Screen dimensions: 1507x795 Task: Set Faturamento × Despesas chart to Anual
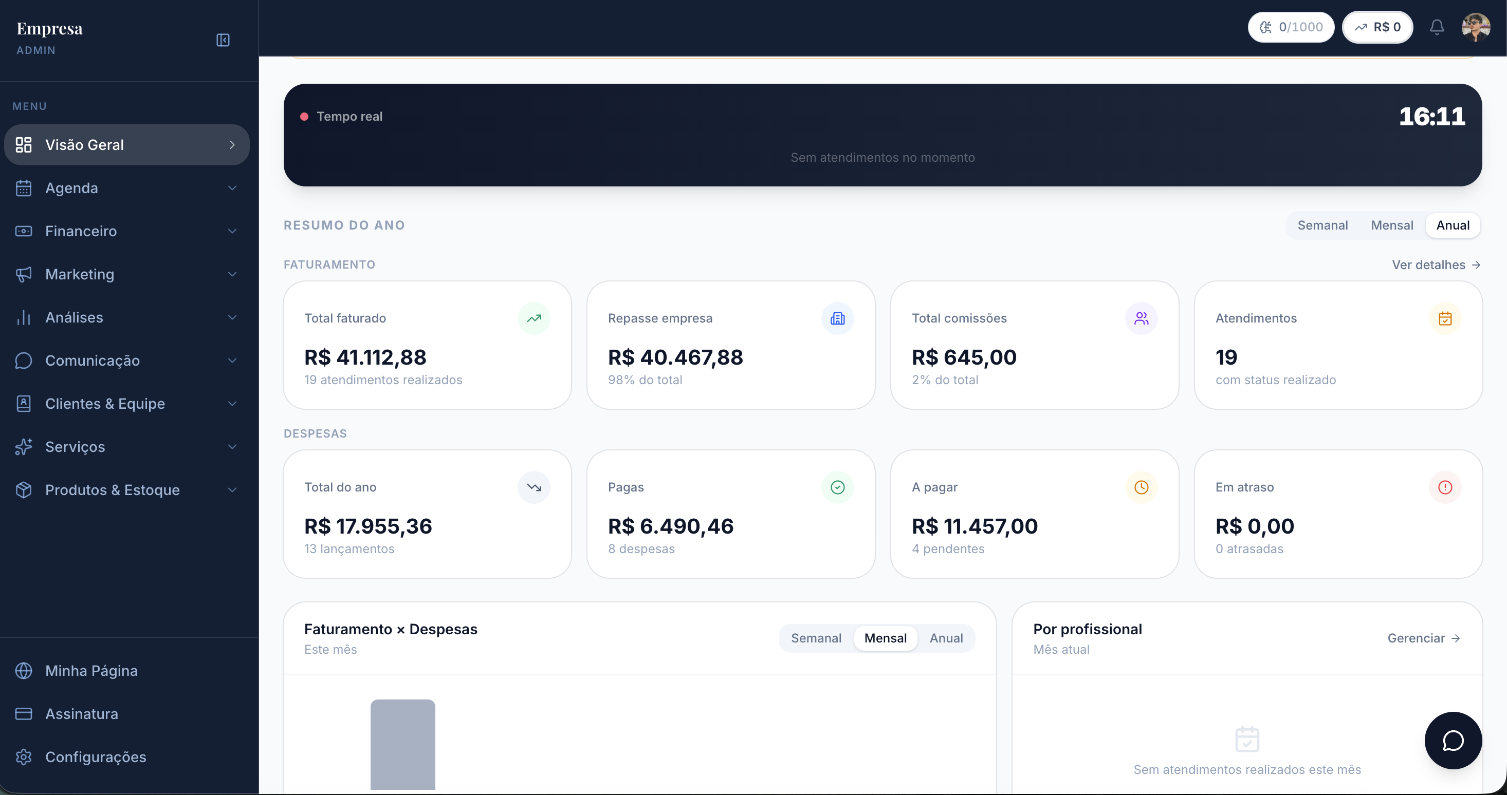(946, 638)
